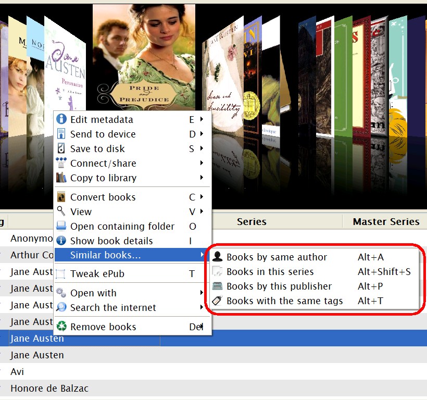This screenshot has width=427, height=400.
Task: Select the Arthur Conan author row
Action: 32,255
